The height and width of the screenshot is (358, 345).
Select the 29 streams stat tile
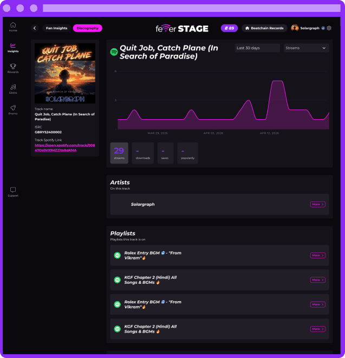(119, 153)
